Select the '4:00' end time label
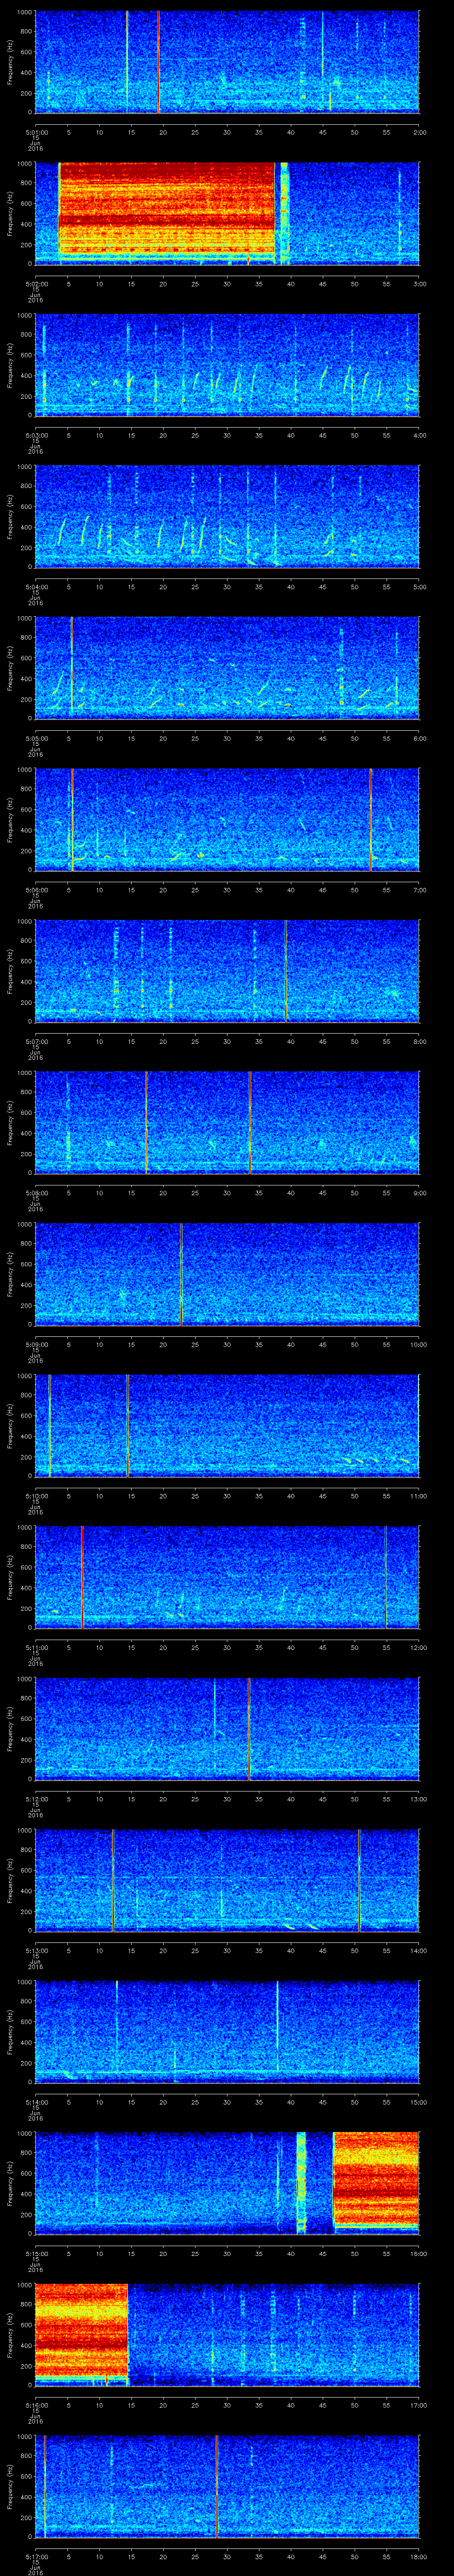454x2576 pixels. 419,435
